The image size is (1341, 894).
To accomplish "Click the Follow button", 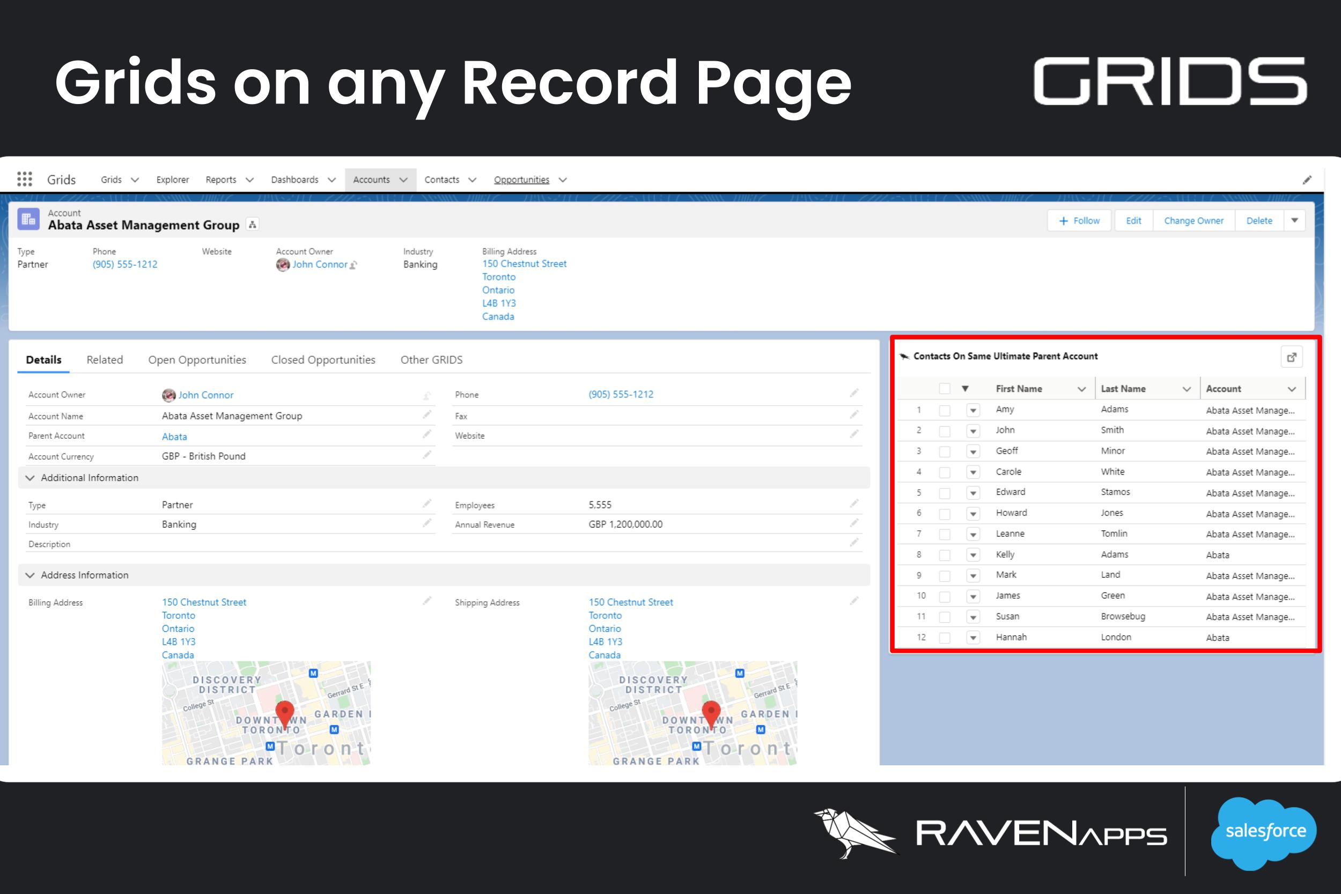I will (x=1078, y=220).
